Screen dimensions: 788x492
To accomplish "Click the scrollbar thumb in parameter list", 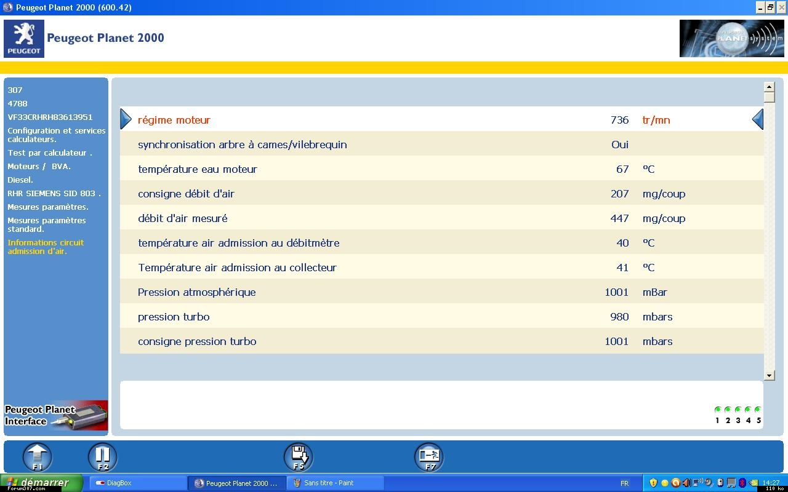I will point(769,97).
